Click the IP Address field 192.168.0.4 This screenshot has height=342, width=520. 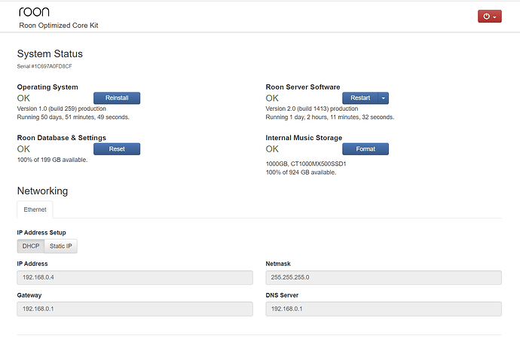tap(135, 277)
